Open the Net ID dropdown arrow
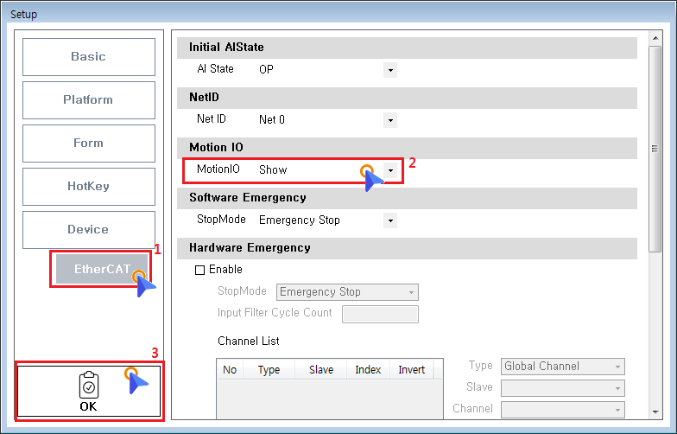The height and width of the screenshot is (434, 677). pos(390,120)
